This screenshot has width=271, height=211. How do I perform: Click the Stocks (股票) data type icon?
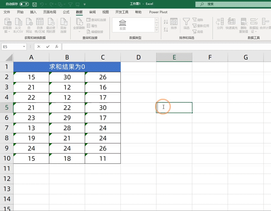pos(123,24)
